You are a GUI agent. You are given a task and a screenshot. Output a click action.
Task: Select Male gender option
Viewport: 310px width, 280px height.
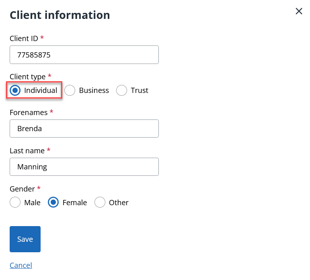point(15,202)
